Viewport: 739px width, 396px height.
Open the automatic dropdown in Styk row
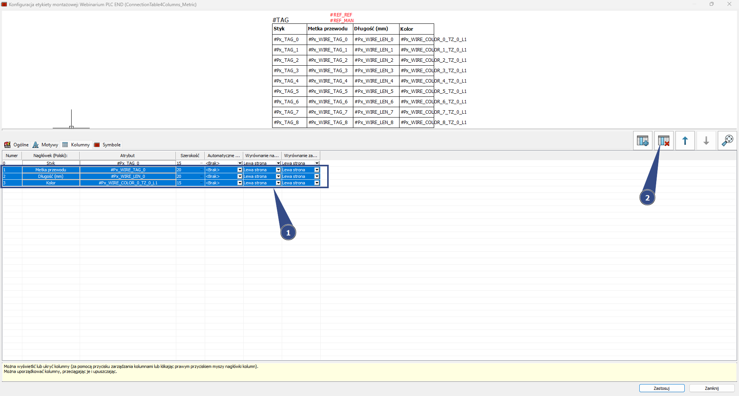[240, 163]
